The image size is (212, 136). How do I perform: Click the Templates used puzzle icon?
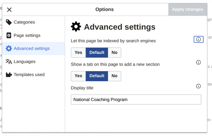[x=9, y=75]
